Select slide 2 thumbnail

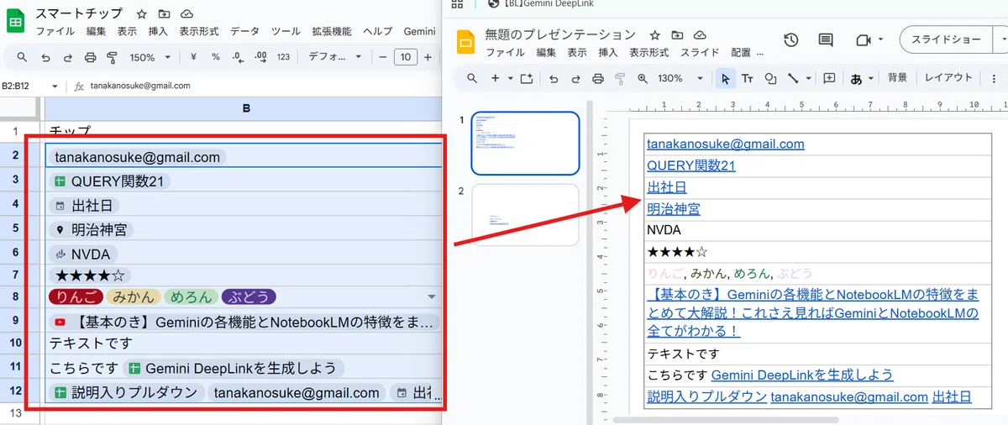(525, 215)
